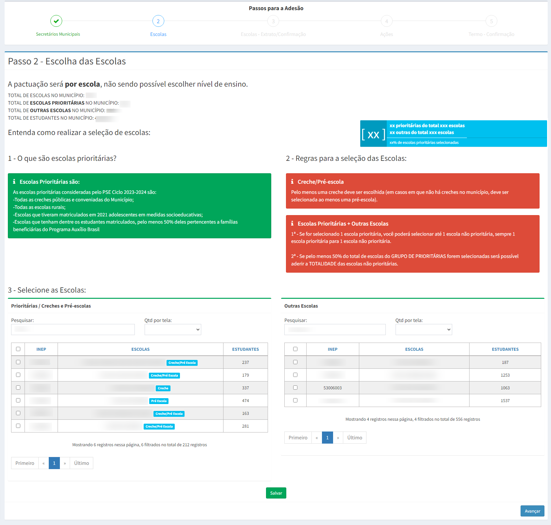This screenshot has width=551, height=525.
Task: Check the other school with 1537 students
Action: (295, 400)
